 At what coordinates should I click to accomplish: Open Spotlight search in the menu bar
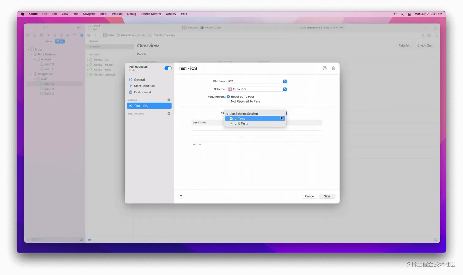[402, 14]
